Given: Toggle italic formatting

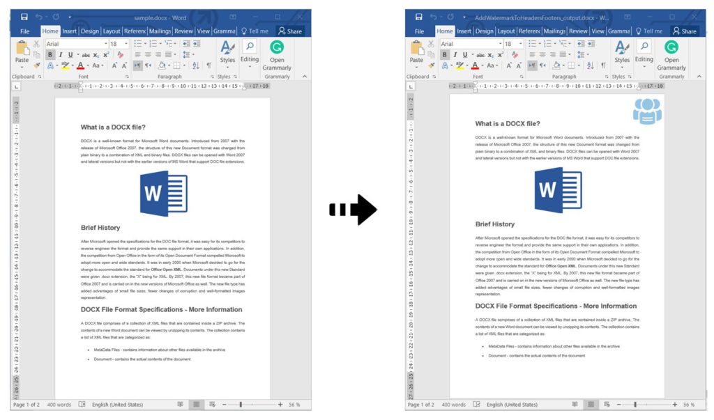Looking at the screenshot, I should point(60,54).
